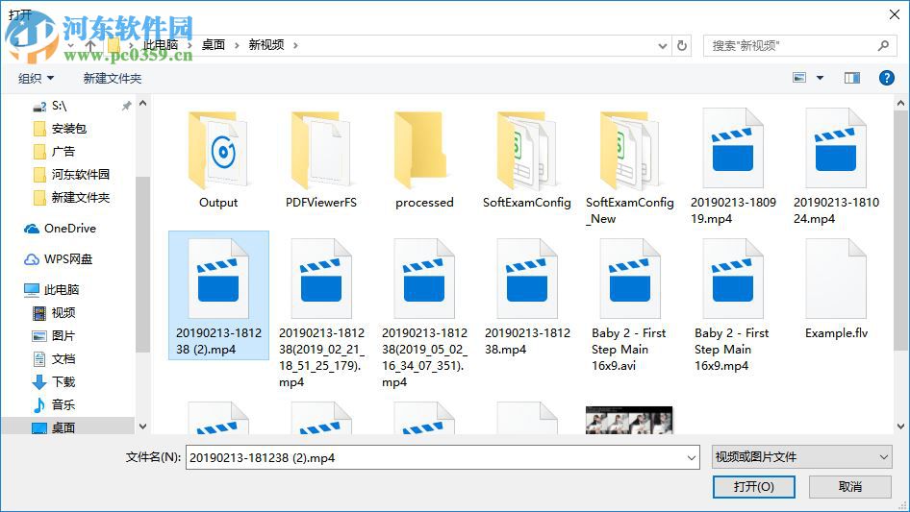Unpin the S:\ quick access pin icon
This screenshot has width=910, height=512.
click(126, 106)
